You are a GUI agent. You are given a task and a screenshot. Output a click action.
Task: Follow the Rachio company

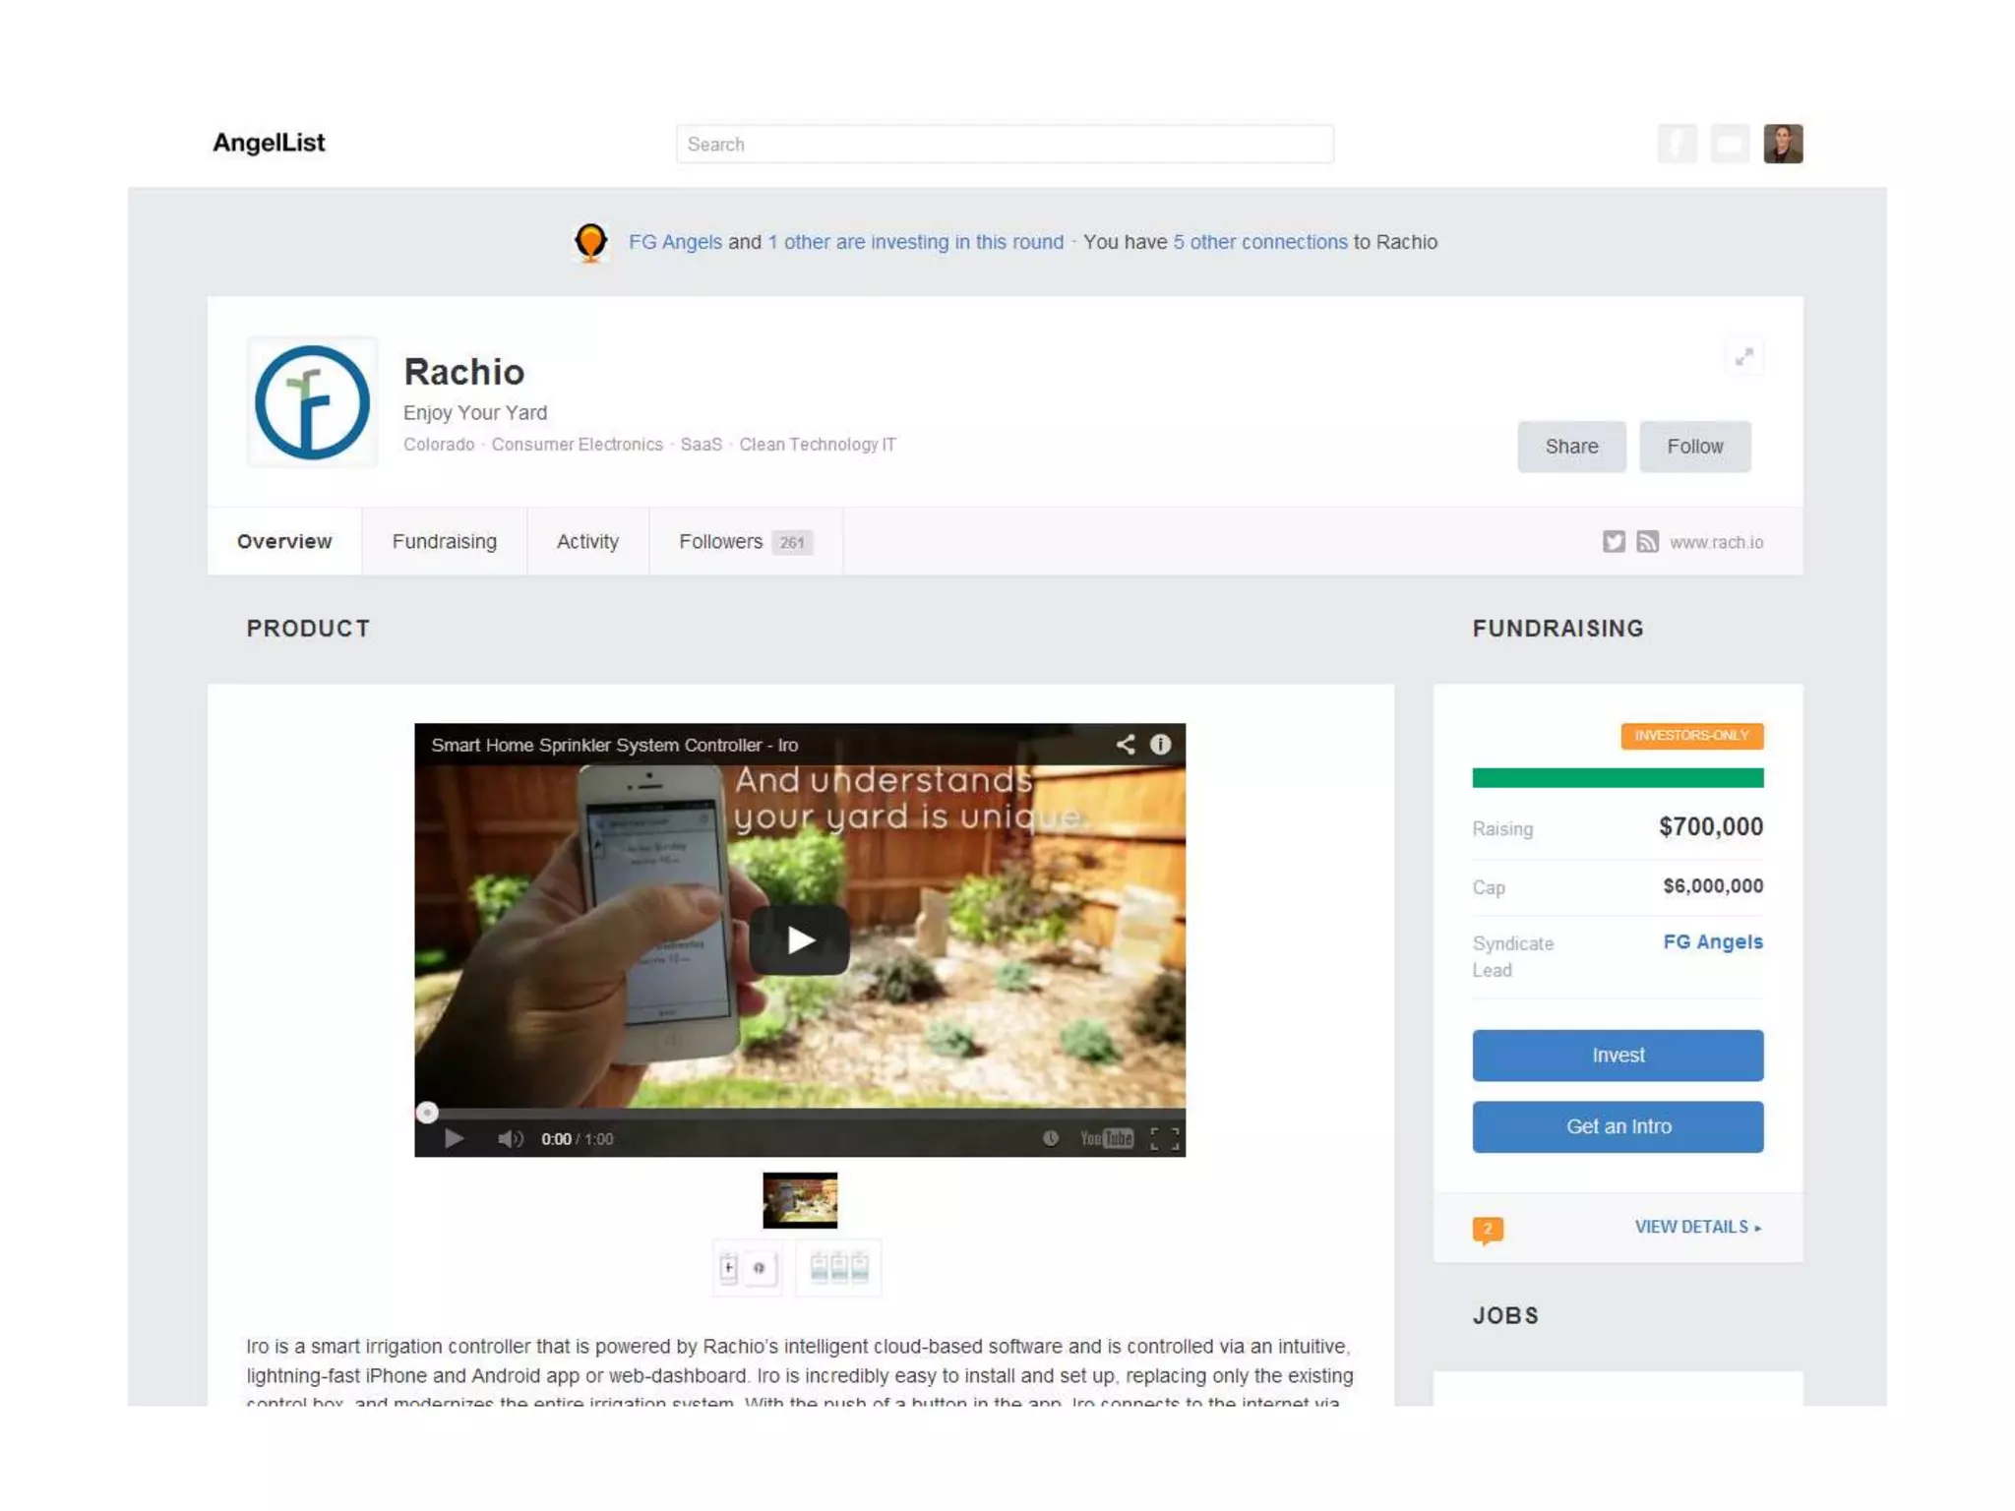click(x=1694, y=447)
